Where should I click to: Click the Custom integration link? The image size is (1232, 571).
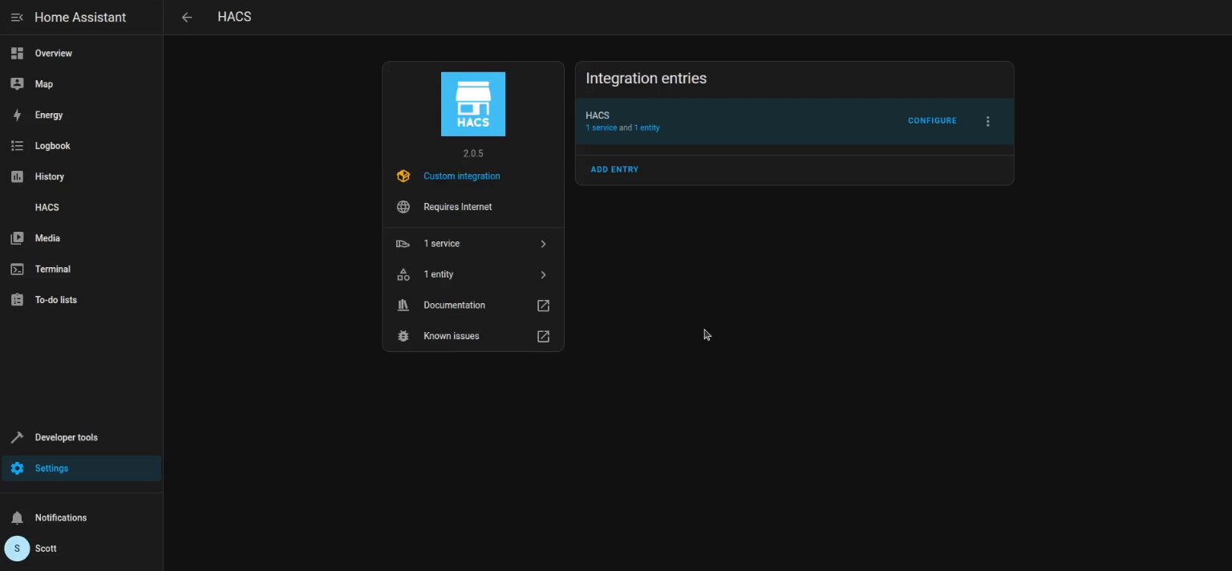[462, 176]
